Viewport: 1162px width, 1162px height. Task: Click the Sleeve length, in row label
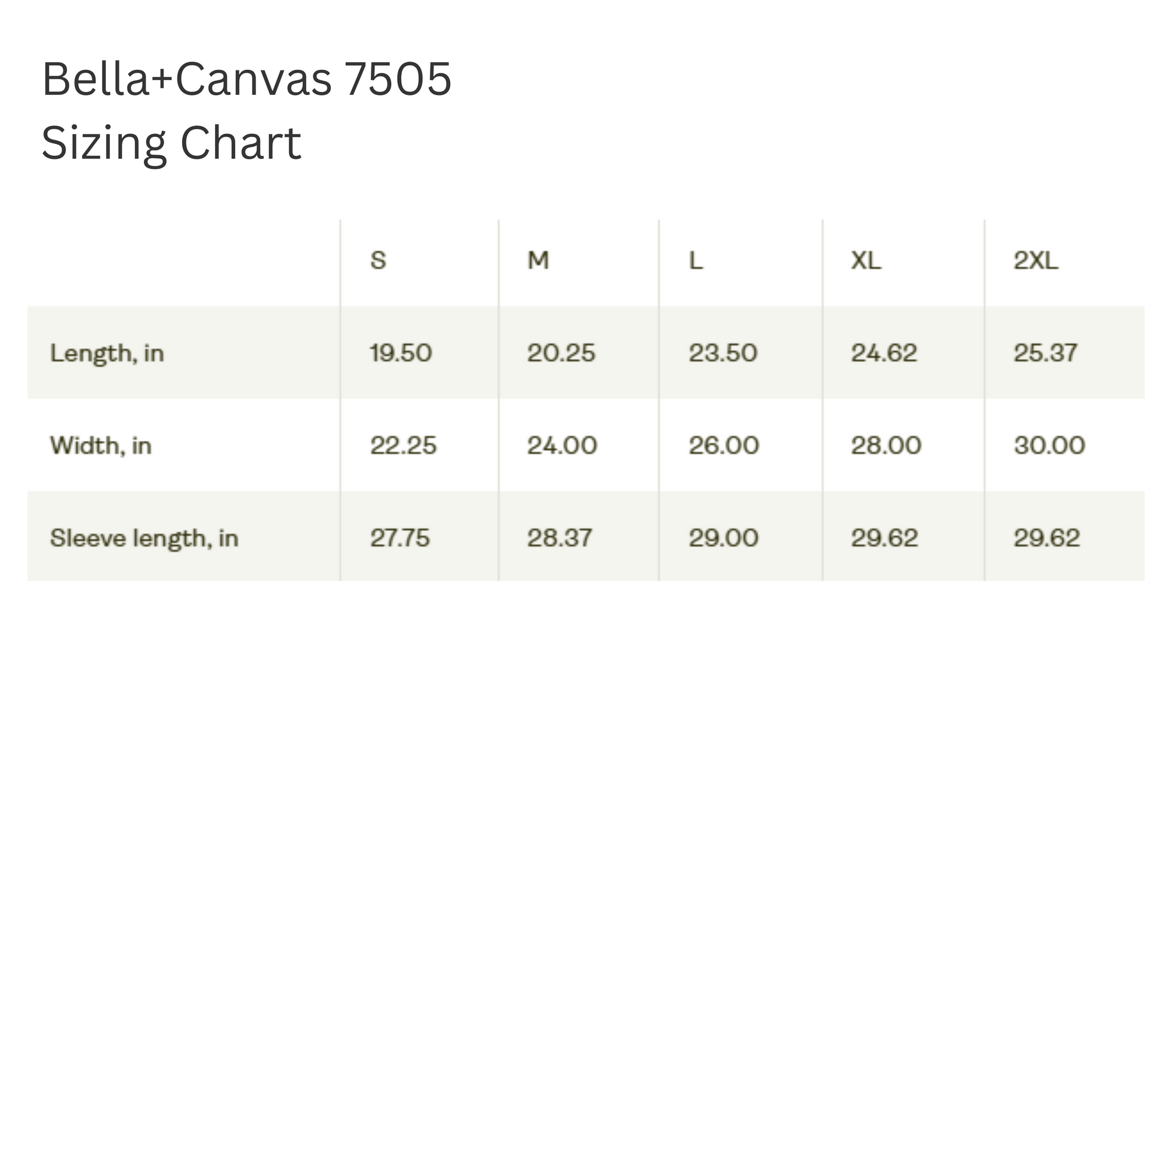click(145, 538)
